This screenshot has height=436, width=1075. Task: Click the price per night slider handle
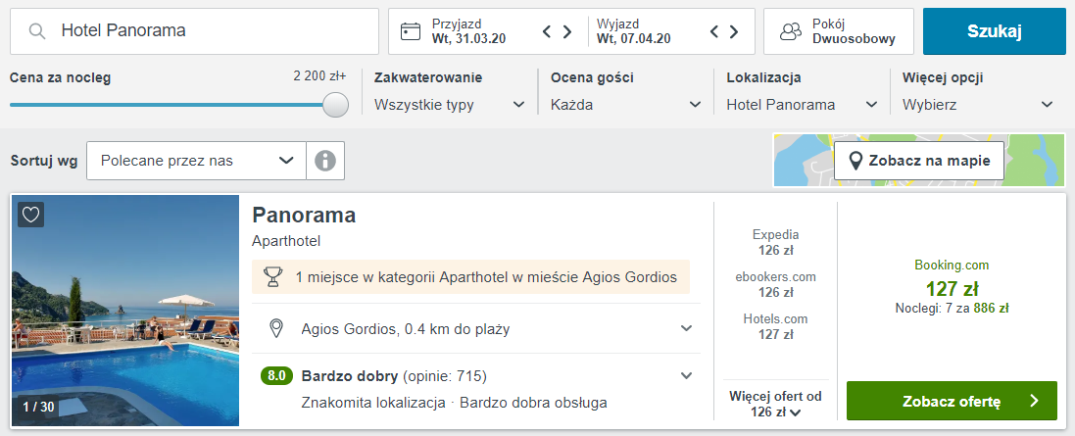[x=336, y=105]
